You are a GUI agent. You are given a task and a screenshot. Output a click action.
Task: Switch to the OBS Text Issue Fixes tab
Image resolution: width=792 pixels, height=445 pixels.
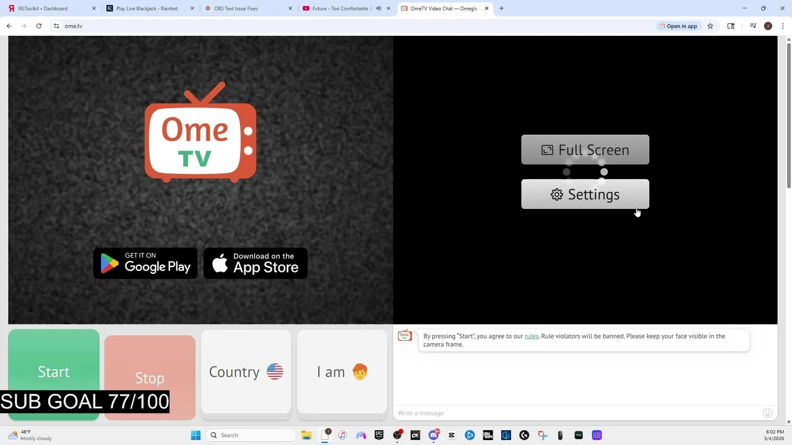point(247,9)
